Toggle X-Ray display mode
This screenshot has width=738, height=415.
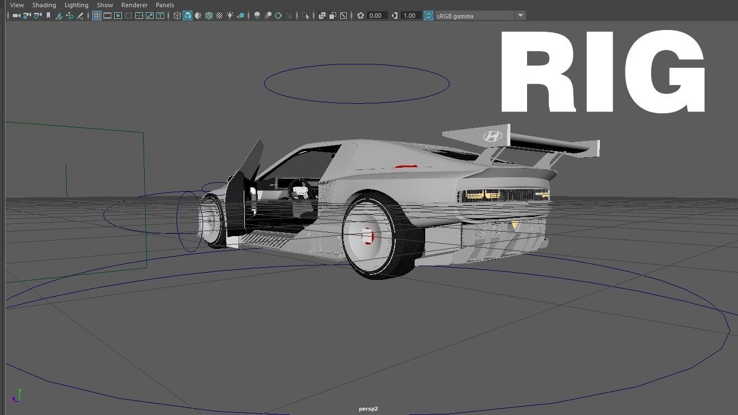(322, 16)
